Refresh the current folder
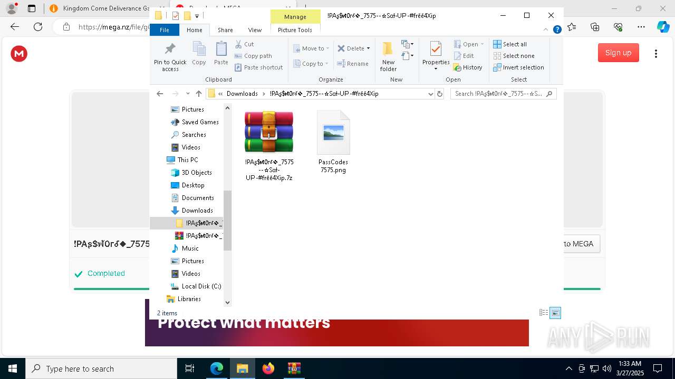Image resolution: width=675 pixels, height=379 pixels. point(440,94)
